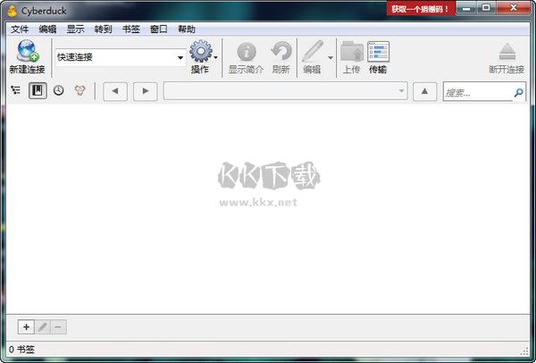Click the red donation key banner
This screenshot has height=363, width=536.
(x=421, y=9)
